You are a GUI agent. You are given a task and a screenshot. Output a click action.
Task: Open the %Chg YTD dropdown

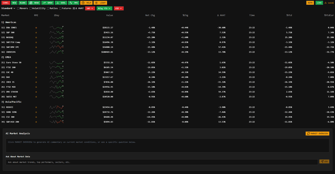104,8
